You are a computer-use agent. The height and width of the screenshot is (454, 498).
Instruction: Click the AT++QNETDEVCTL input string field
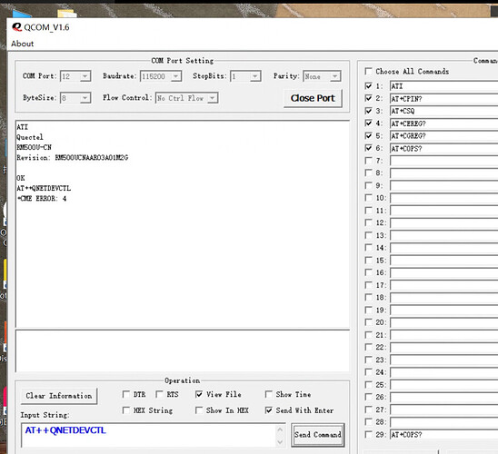click(148, 435)
